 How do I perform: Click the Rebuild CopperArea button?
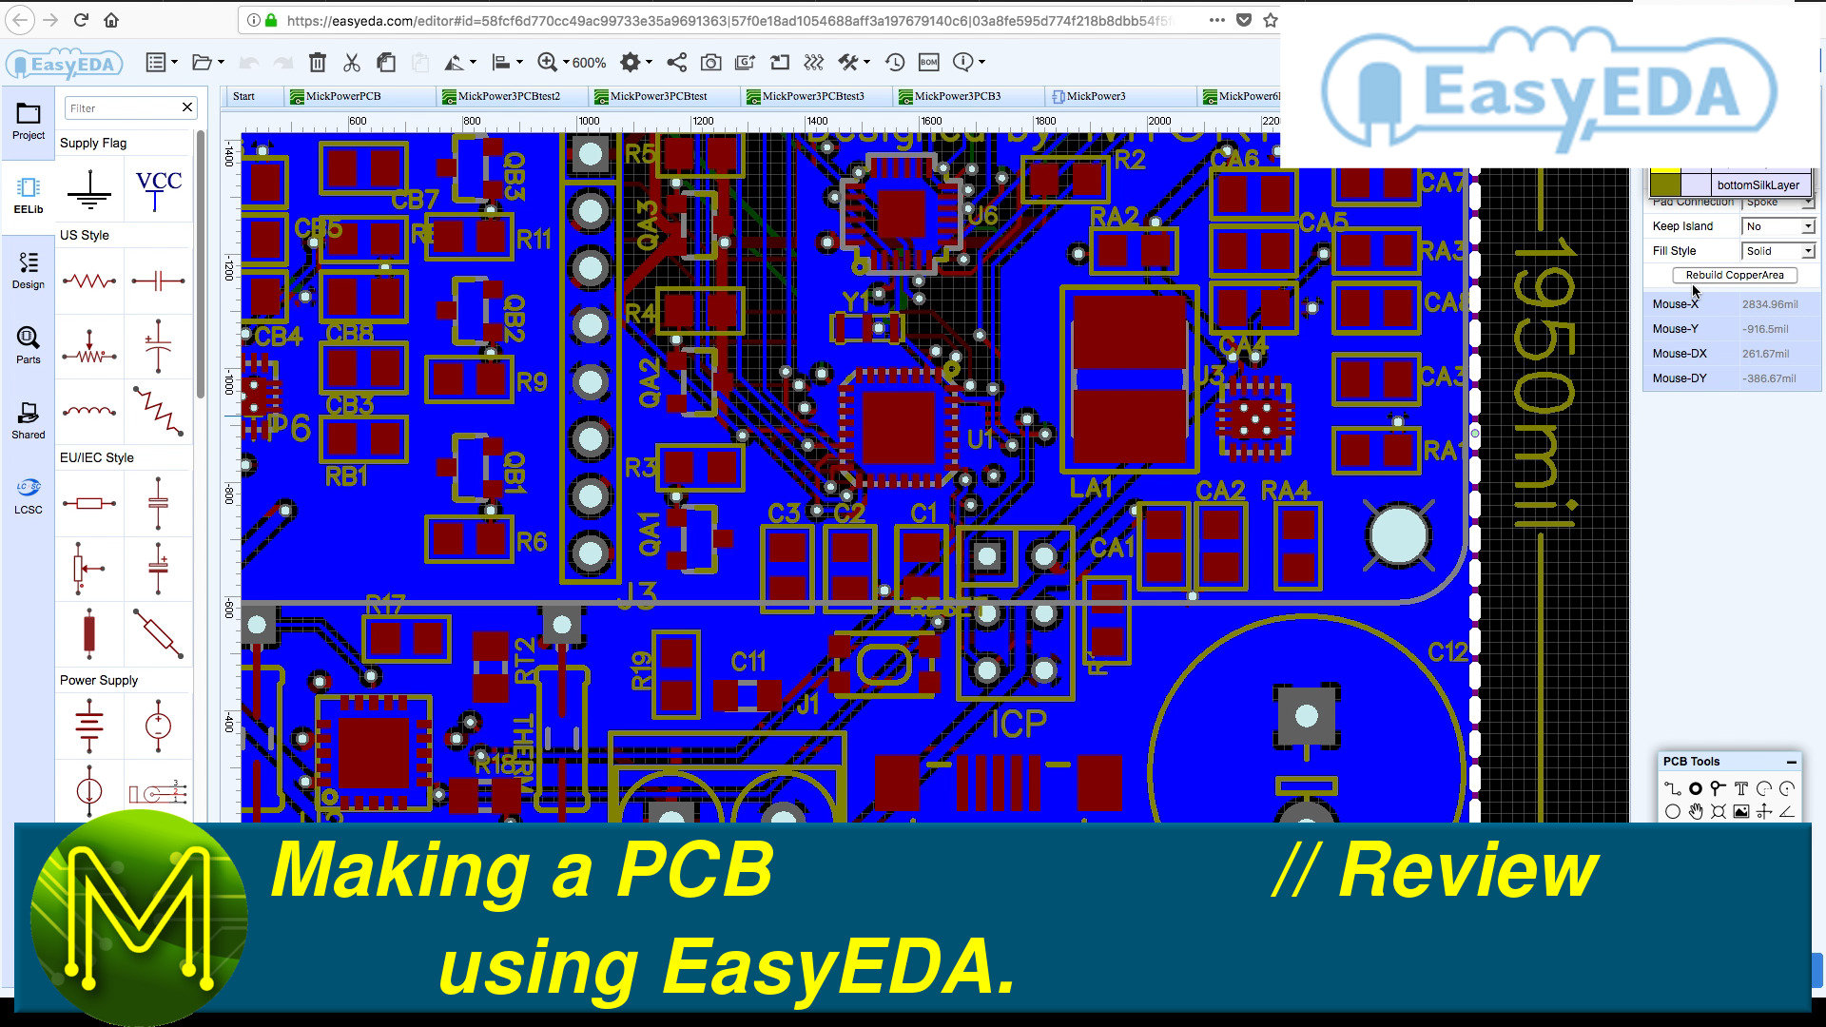1735,275
